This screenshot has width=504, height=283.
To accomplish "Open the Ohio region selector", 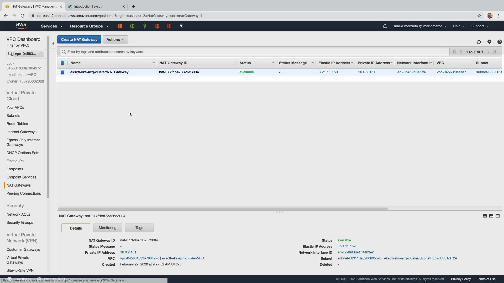I will point(459,26).
